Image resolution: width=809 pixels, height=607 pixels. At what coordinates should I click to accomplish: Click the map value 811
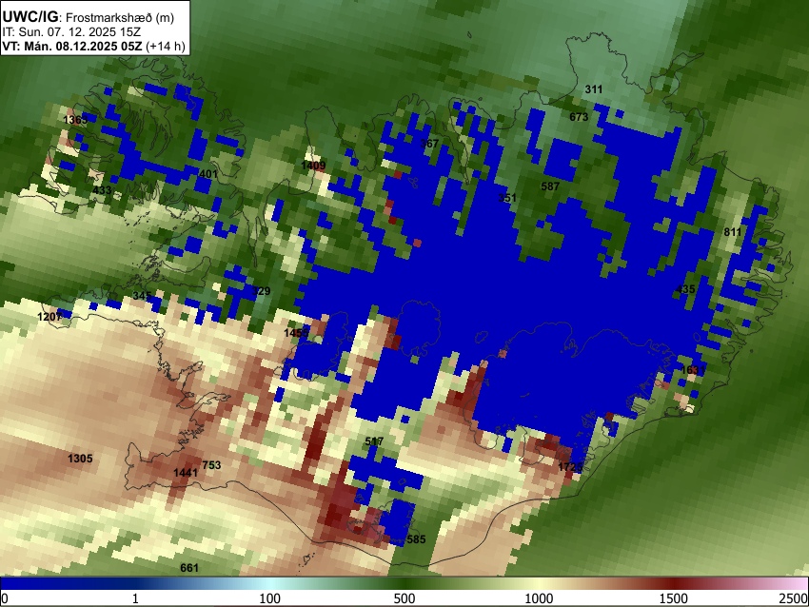(732, 232)
